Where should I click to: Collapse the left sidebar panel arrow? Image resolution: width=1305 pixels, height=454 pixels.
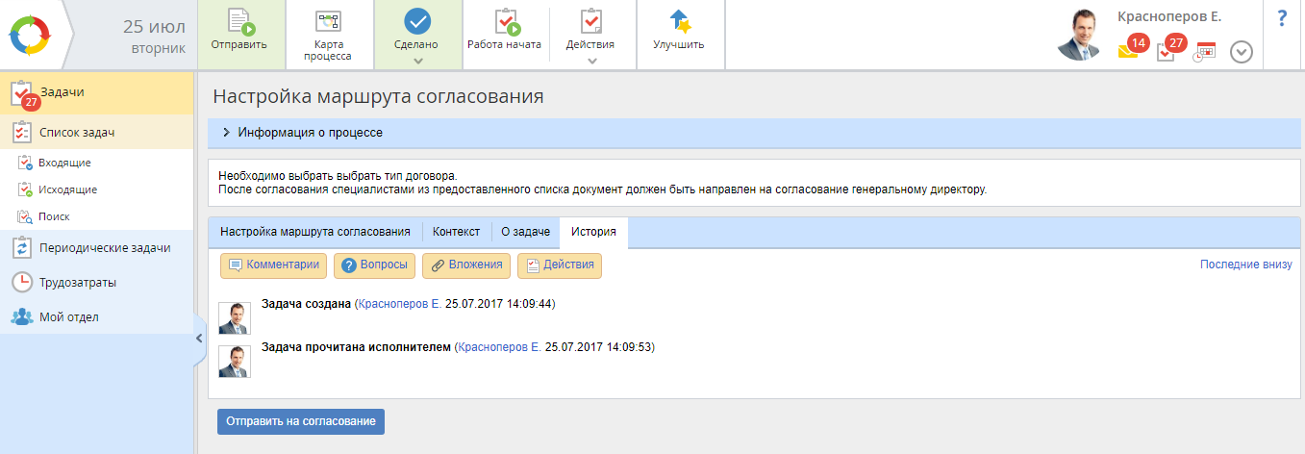tap(199, 338)
